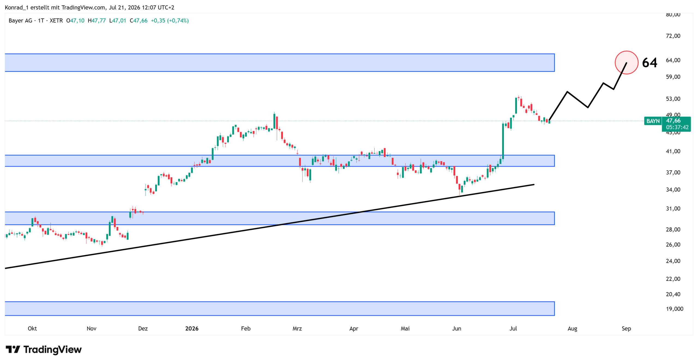The image size is (698, 364).
Task: Select the black zigzag forecast path
Action: point(588,107)
